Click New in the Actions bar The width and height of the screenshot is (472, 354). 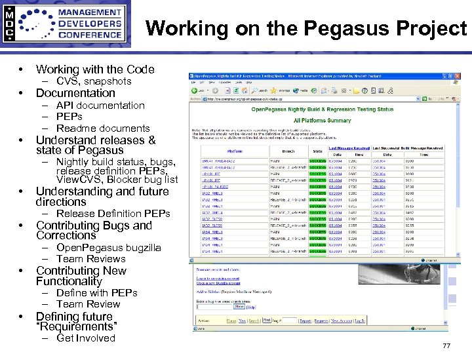click(x=243, y=321)
